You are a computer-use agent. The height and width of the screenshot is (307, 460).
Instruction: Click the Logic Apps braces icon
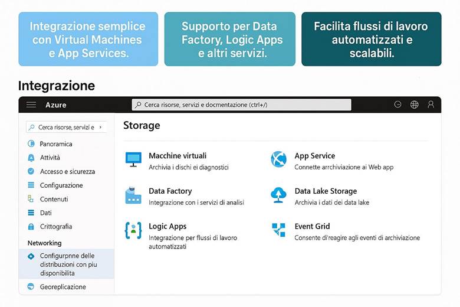point(133,230)
